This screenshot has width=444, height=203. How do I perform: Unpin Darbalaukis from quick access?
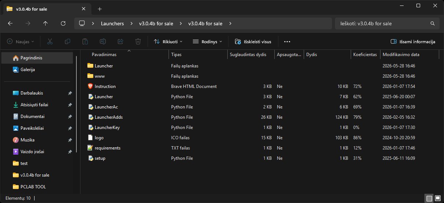(x=70, y=93)
